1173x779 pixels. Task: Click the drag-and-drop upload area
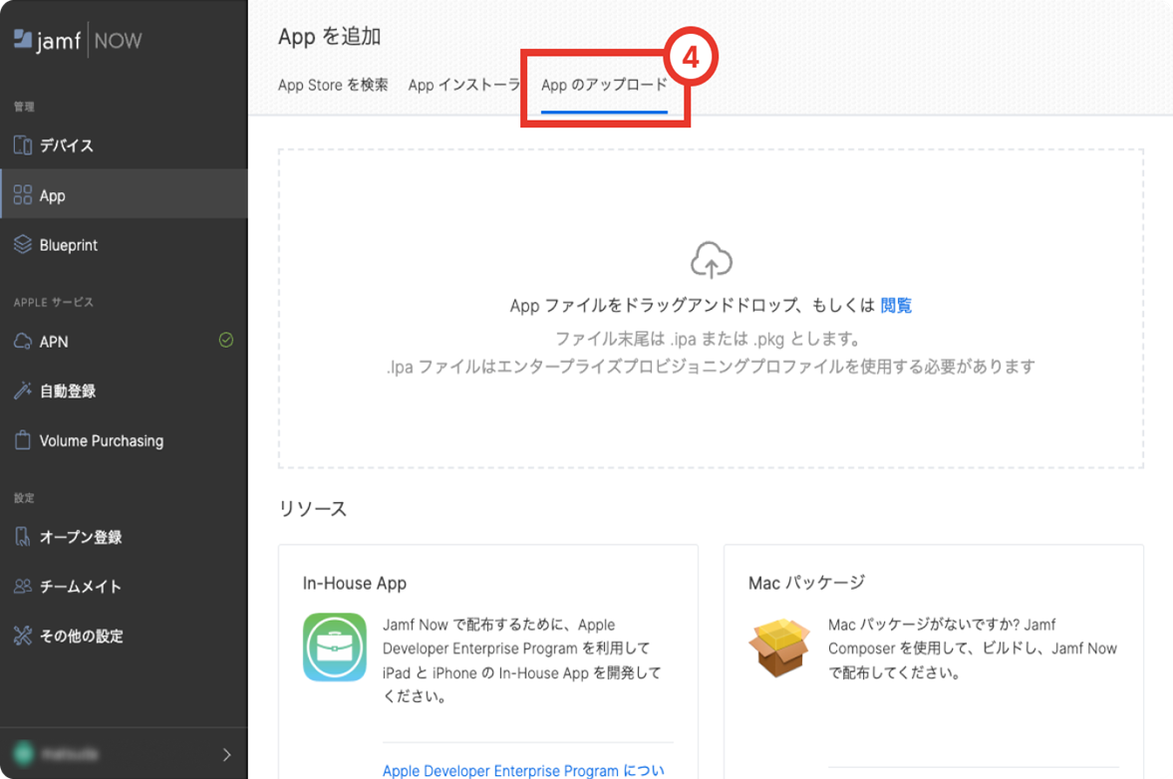pos(711,308)
